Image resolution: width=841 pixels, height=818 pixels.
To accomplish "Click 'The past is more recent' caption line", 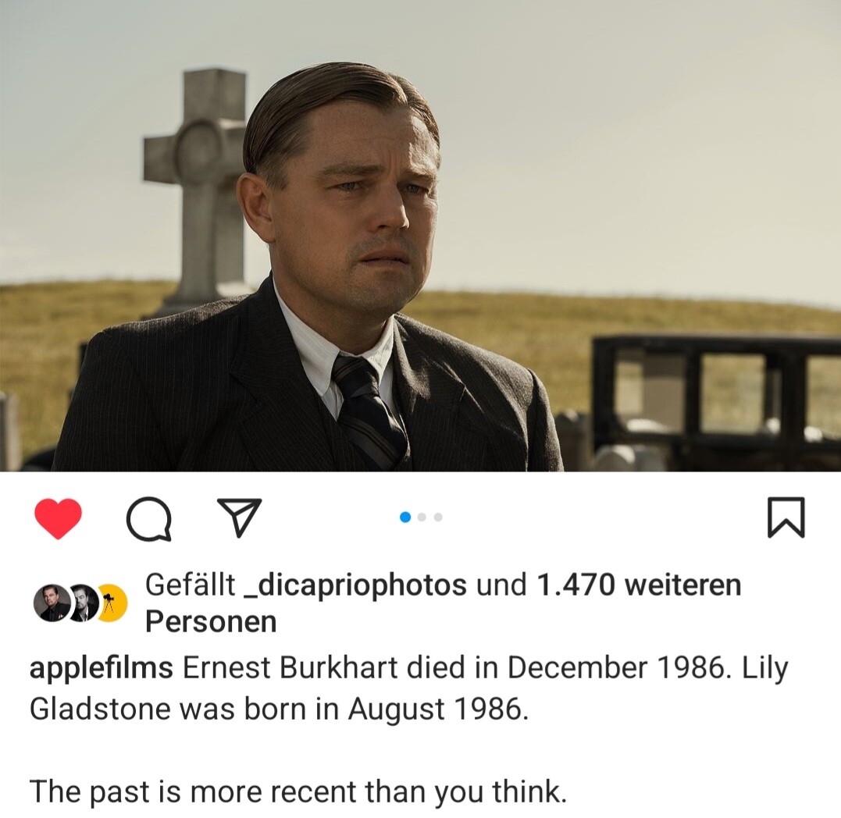I will 298,791.
